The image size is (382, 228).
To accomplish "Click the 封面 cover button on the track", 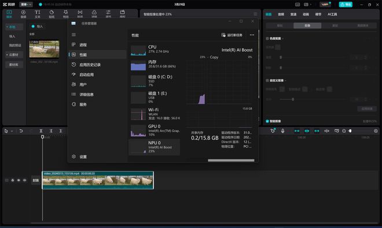I will tap(36, 180).
